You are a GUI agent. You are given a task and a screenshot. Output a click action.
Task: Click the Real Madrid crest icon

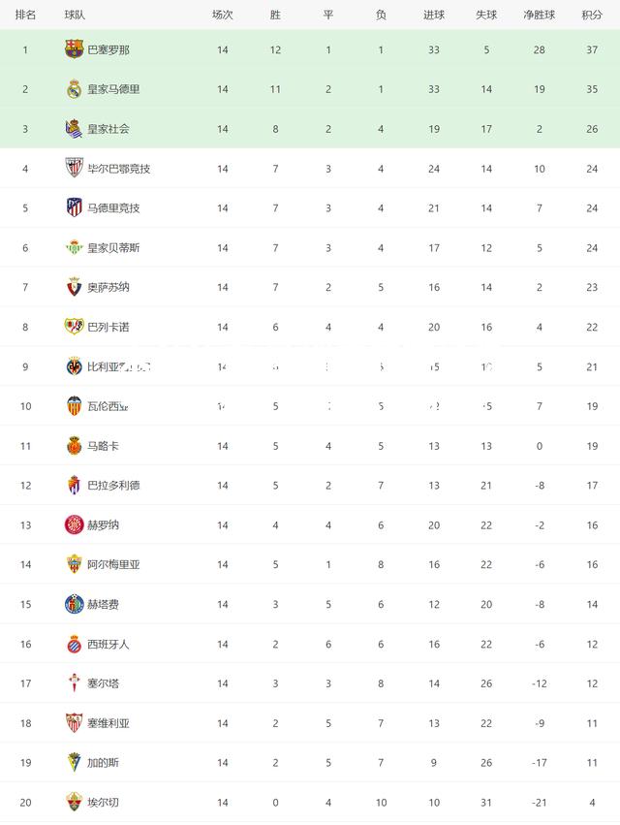click(x=75, y=89)
